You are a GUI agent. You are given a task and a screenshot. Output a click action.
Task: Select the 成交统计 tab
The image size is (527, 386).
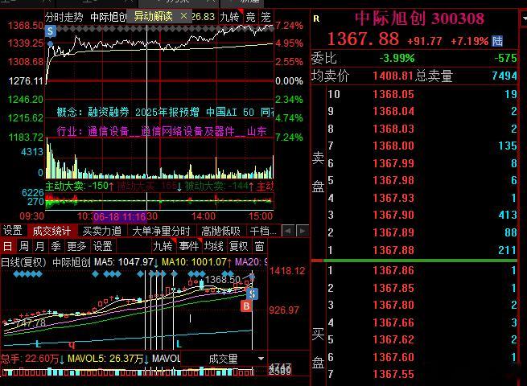pos(51,231)
